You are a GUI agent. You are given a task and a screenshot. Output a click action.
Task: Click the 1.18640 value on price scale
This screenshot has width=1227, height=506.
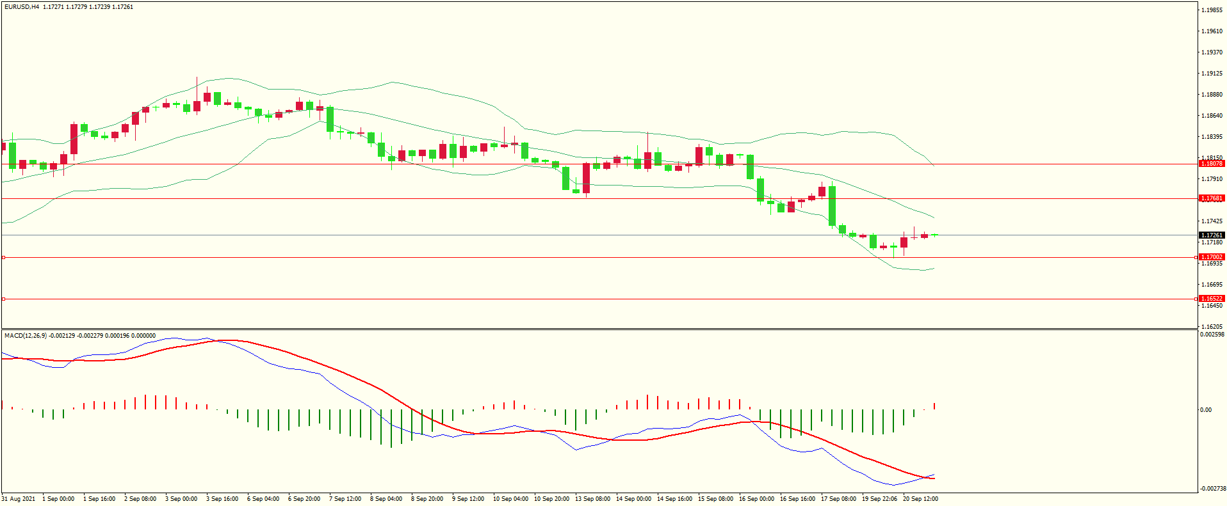click(x=1212, y=116)
